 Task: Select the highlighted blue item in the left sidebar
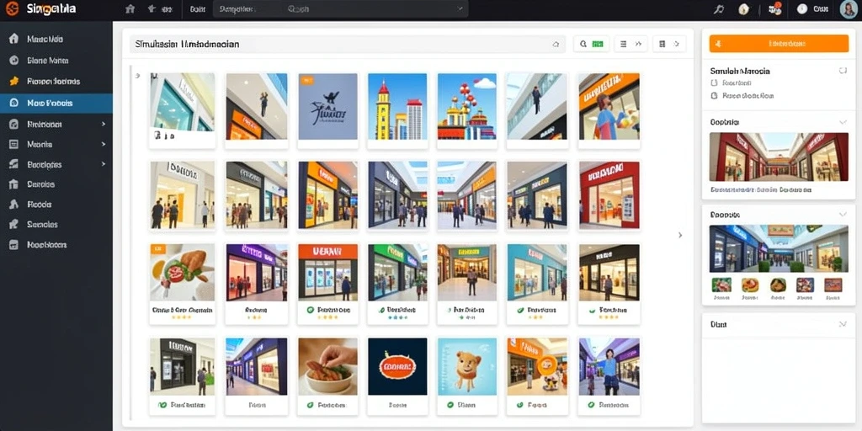56,103
